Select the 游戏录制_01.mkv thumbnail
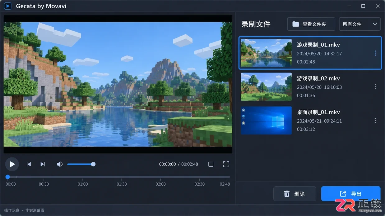 click(x=266, y=53)
